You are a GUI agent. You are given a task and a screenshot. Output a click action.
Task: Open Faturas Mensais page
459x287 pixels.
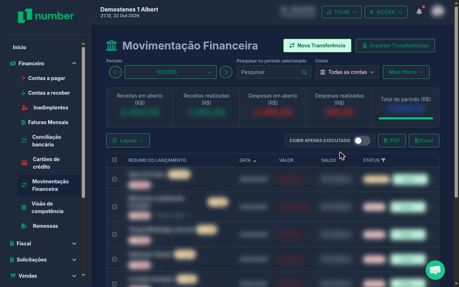pos(48,122)
